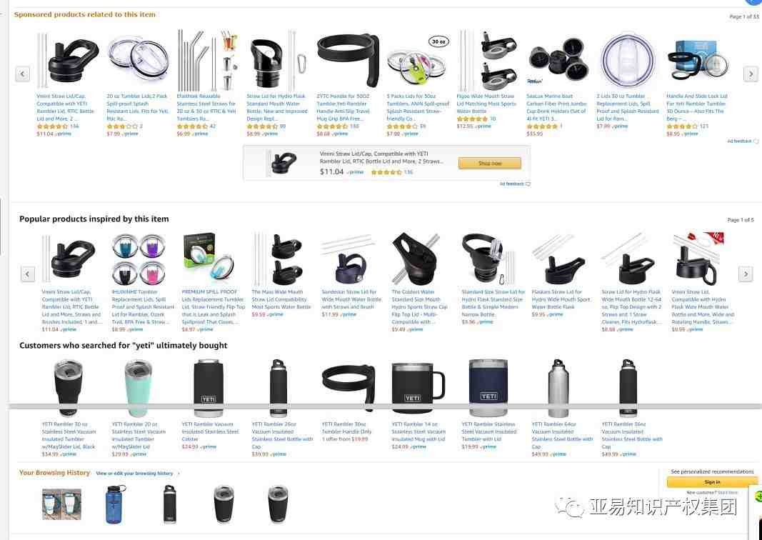
Task: Open YETI Rambler 14 oz mug image
Action: point(418,389)
